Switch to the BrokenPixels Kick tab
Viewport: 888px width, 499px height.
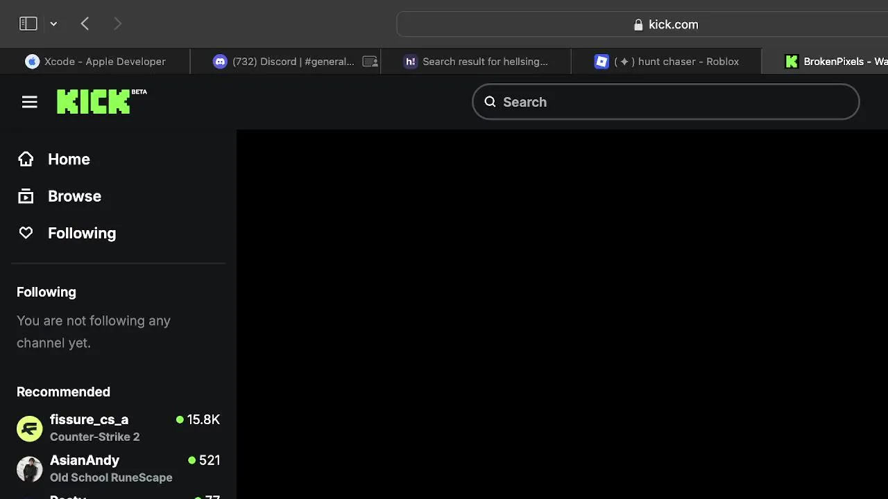pos(825,61)
